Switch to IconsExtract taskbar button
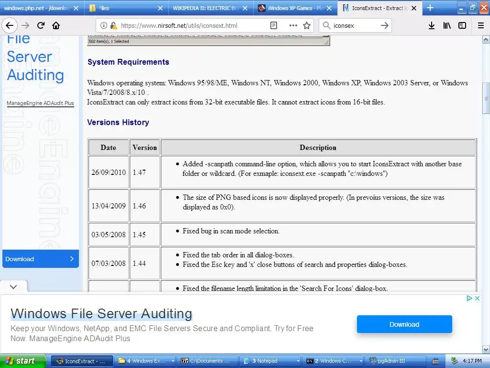The image size is (490, 368). pyautogui.click(x=82, y=361)
